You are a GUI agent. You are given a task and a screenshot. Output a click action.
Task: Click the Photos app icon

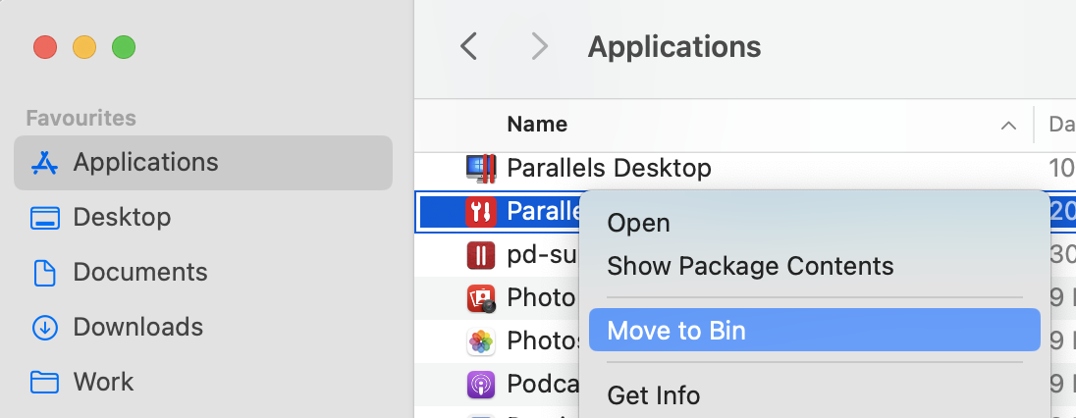[x=481, y=341]
